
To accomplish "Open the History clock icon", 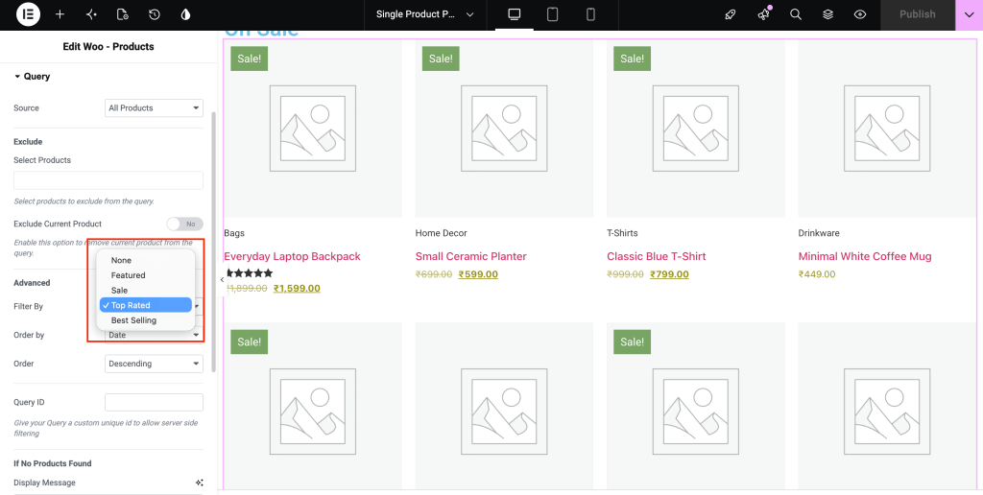I will 155,14.
